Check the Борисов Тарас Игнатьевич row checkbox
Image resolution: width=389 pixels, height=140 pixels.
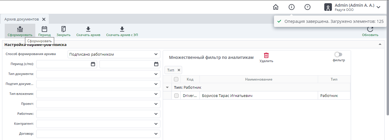[176, 96]
